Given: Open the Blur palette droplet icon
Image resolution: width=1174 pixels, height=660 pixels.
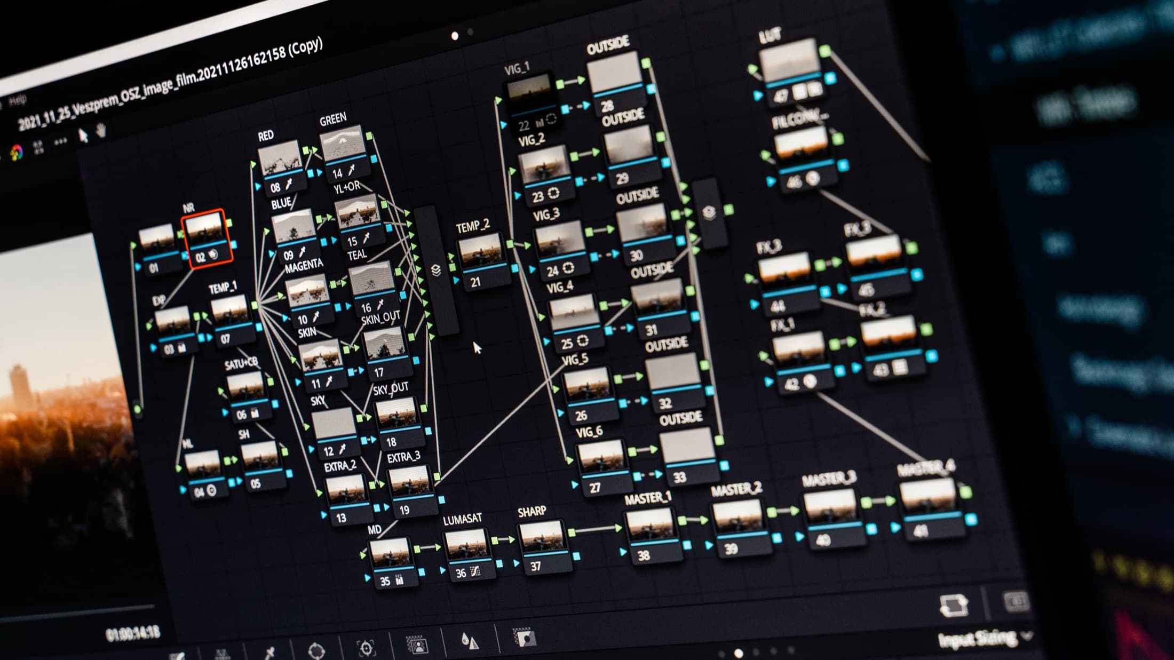Looking at the screenshot, I should [x=469, y=641].
